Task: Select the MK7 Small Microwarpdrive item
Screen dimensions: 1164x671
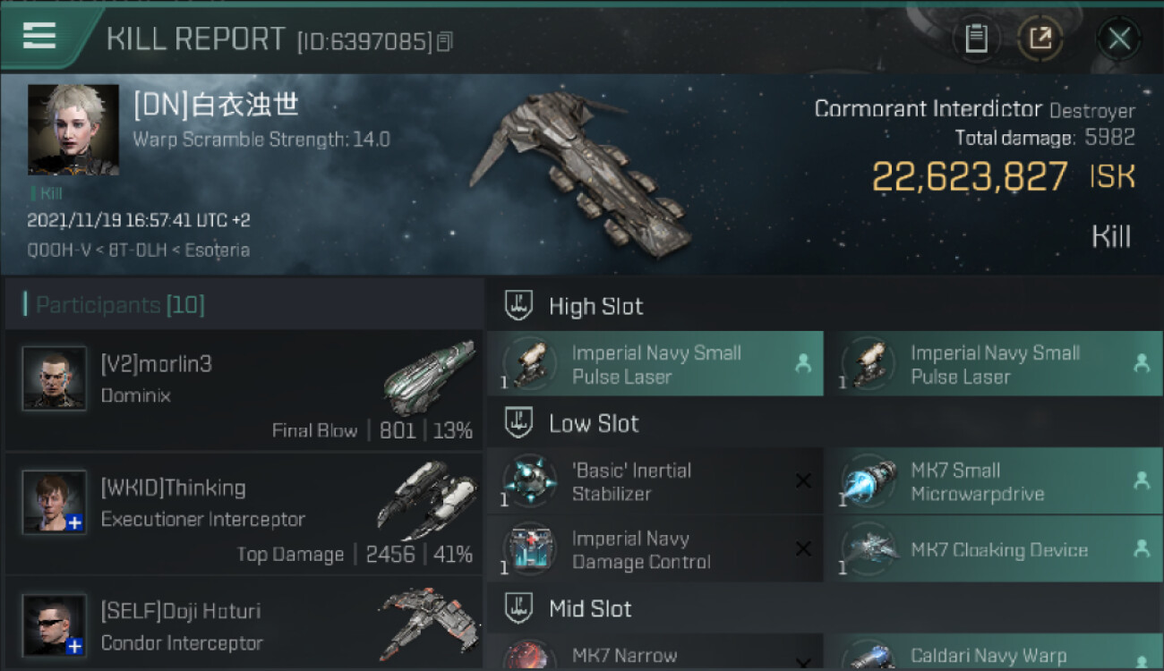Action: tap(994, 481)
